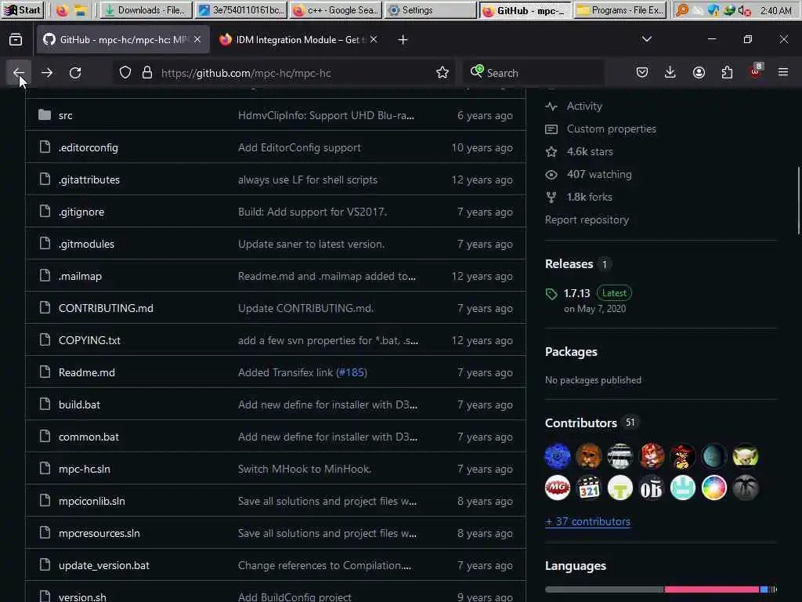Open the extensions puzzle icon
This screenshot has height=602, width=802.
(x=727, y=73)
